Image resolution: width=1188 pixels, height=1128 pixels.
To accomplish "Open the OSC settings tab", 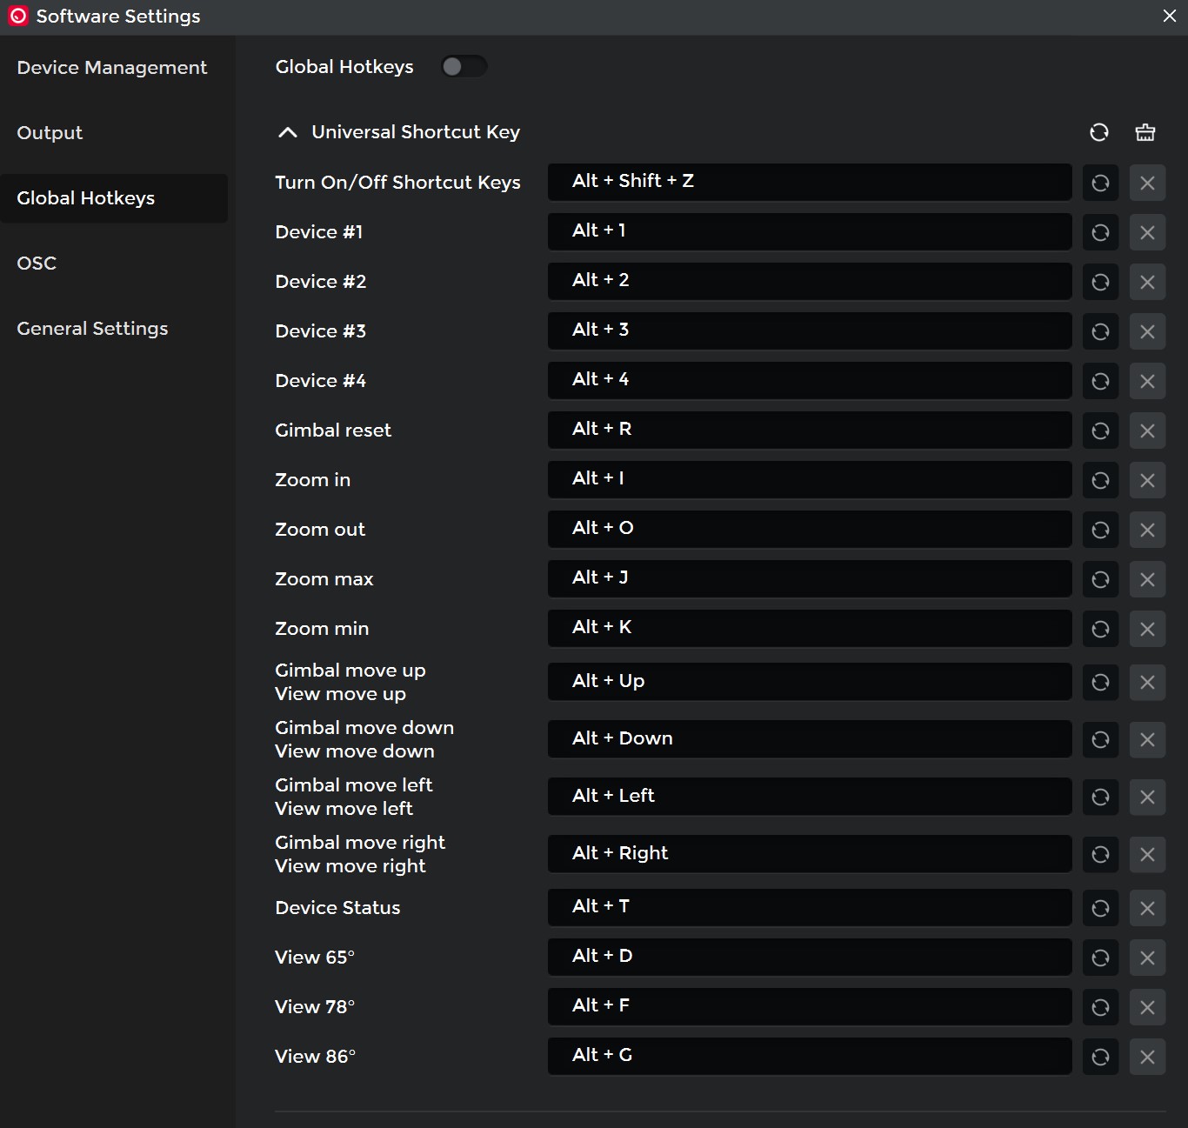I will 37,264.
